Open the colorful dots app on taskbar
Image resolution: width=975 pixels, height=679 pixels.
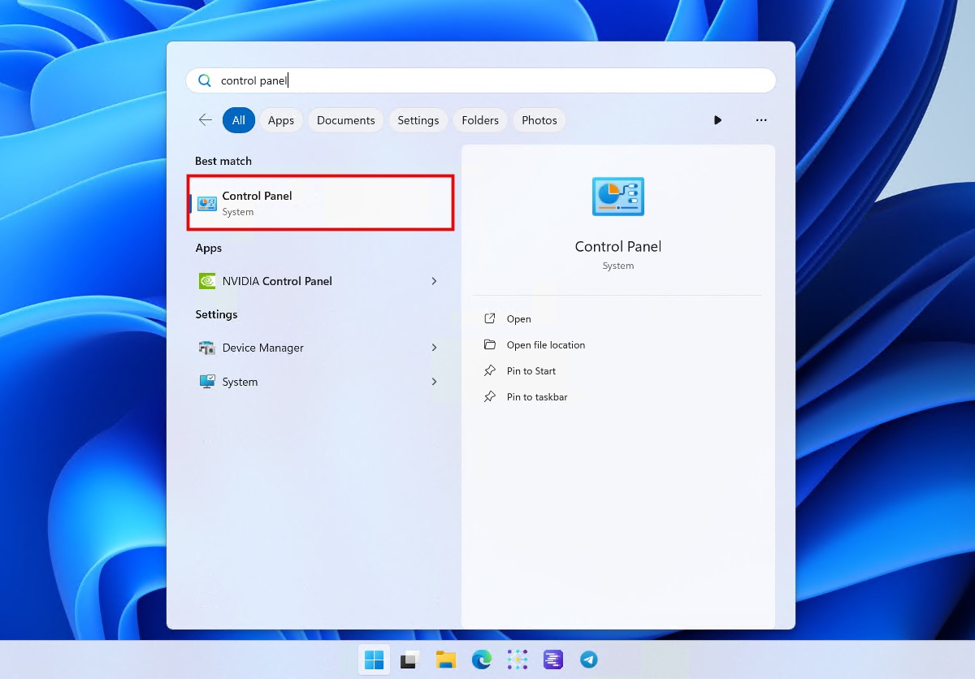518,660
